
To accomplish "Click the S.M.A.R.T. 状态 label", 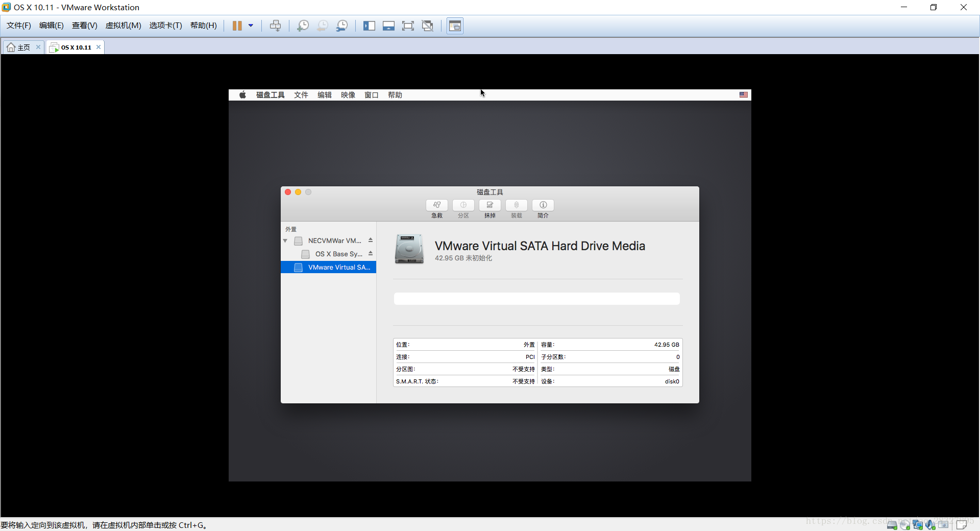I will coord(417,381).
